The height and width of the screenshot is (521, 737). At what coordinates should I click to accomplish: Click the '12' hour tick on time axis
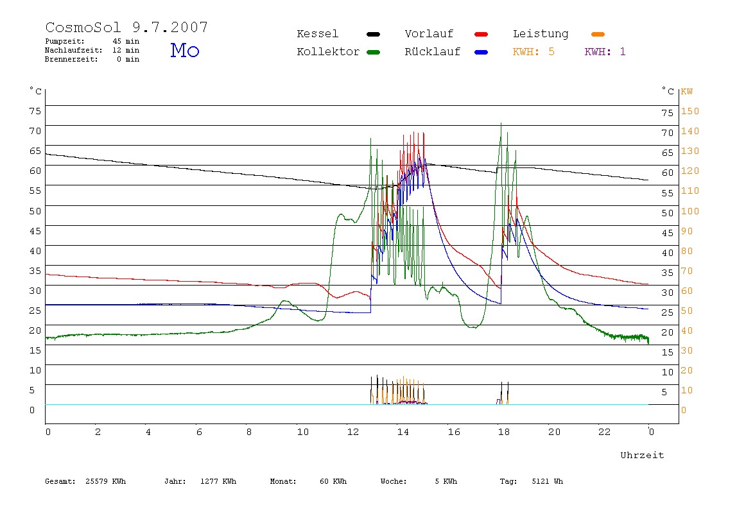click(x=353, y=432)
